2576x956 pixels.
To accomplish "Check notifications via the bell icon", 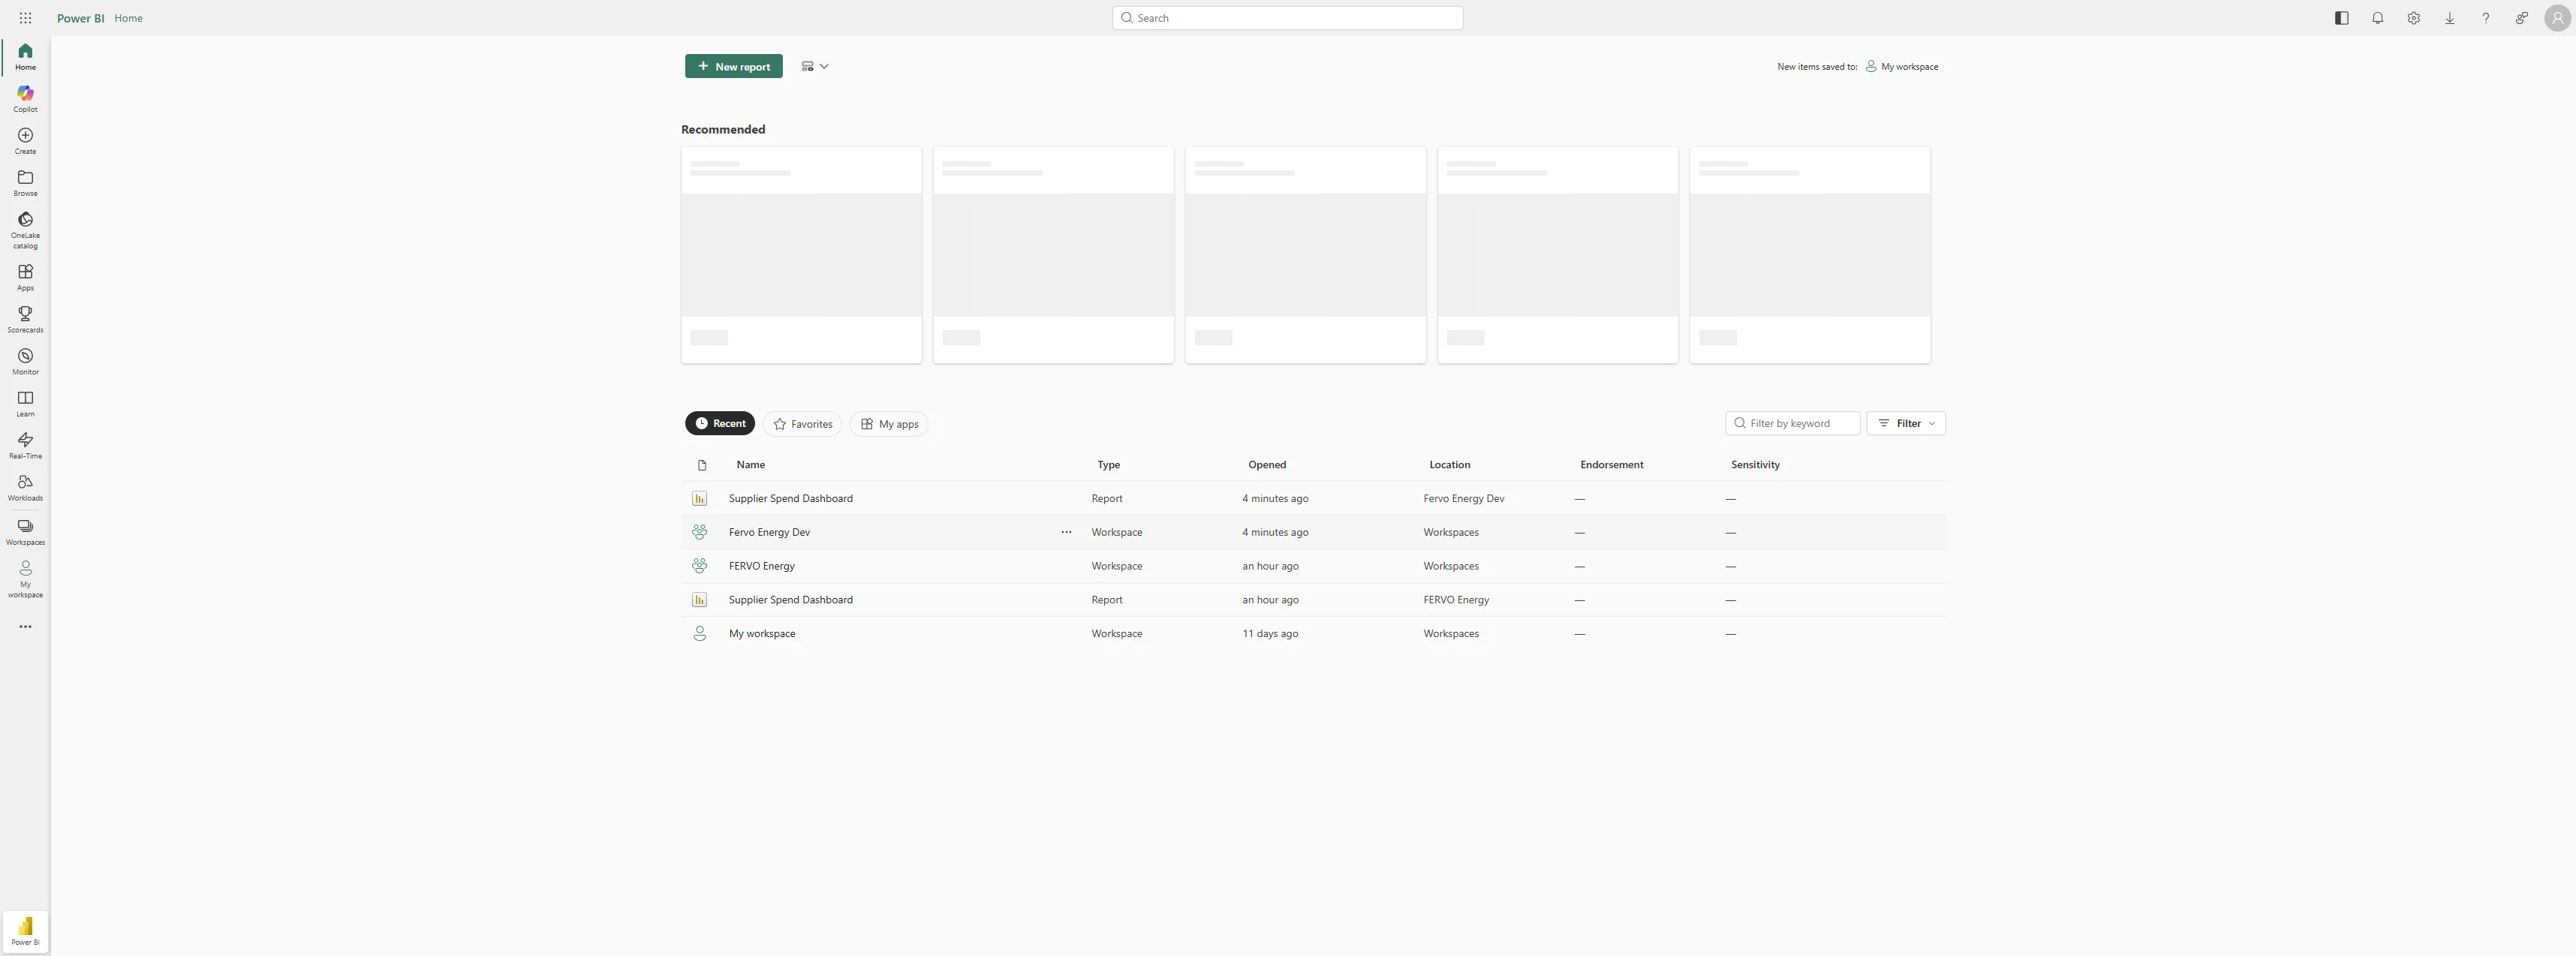I will (x=2378, y=18).
